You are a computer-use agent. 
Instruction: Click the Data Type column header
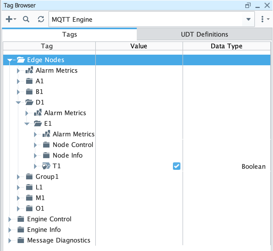coord(226,46)
